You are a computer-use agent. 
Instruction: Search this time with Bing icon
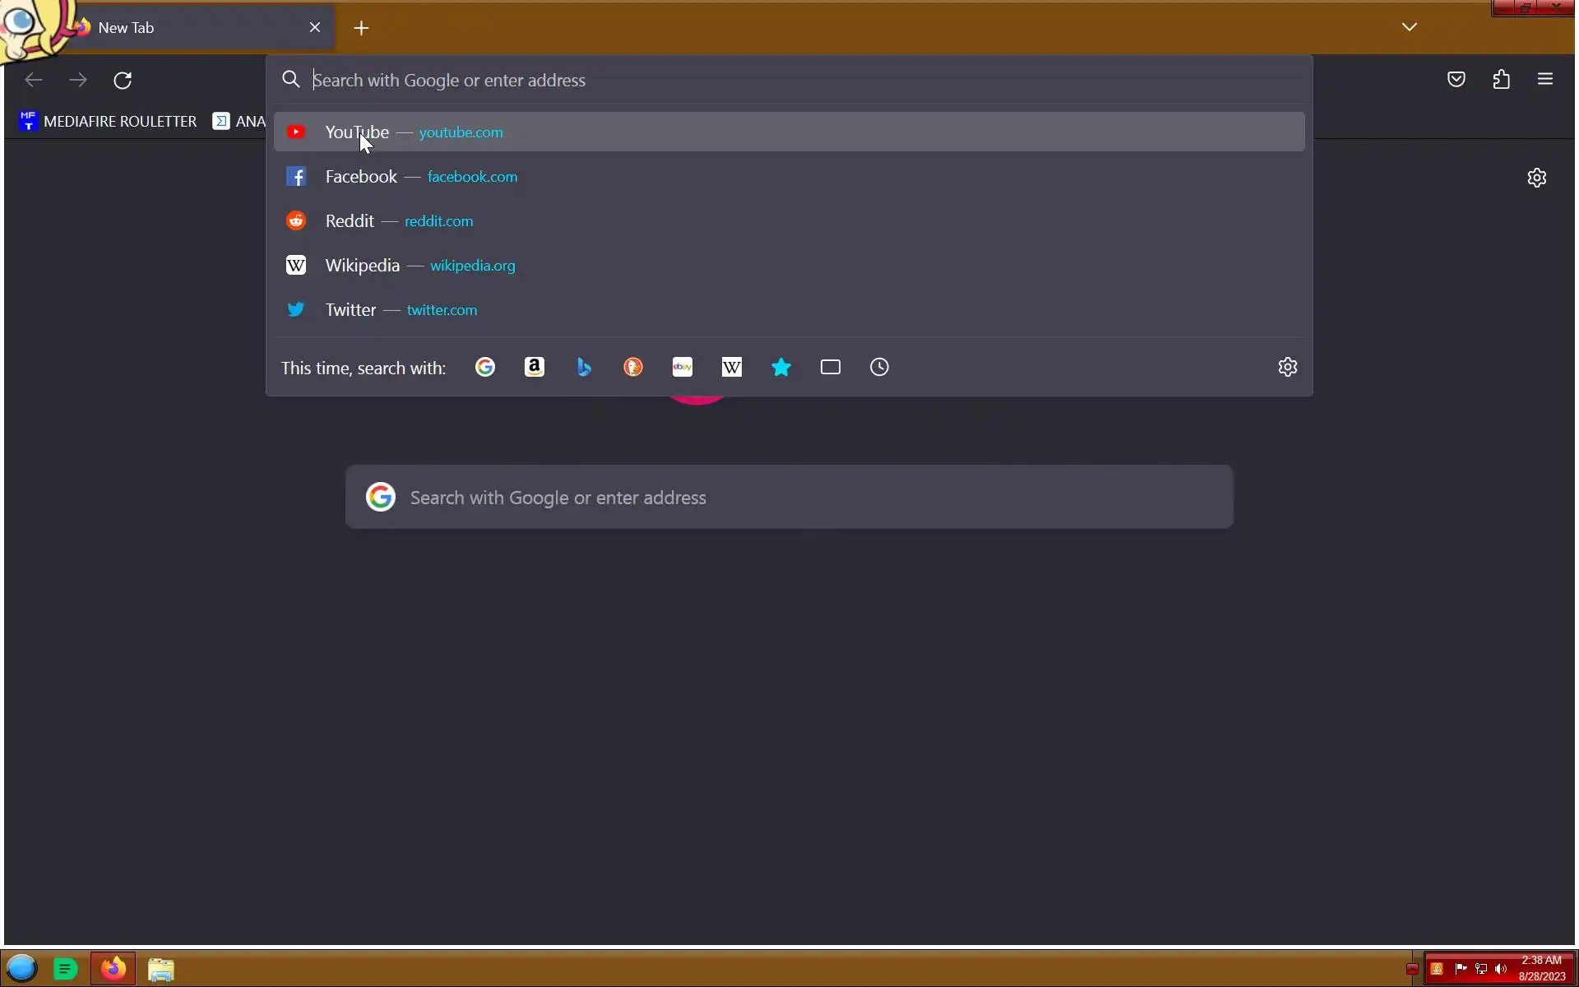click(x=584, y=367)
